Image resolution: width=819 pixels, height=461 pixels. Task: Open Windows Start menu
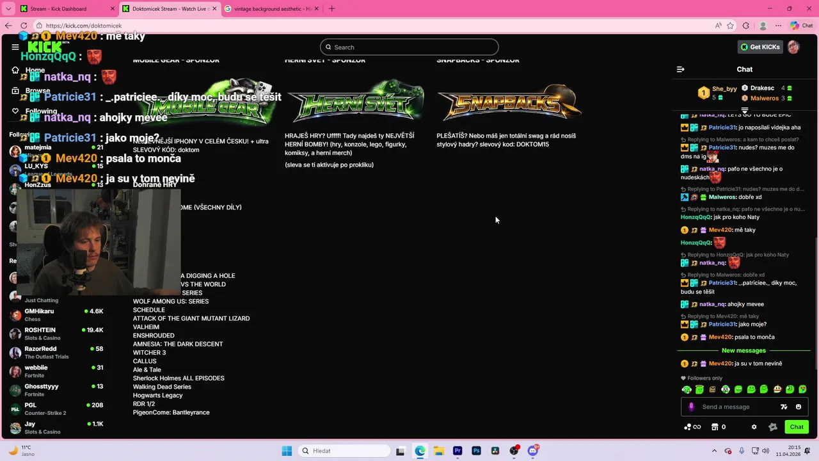287,451
